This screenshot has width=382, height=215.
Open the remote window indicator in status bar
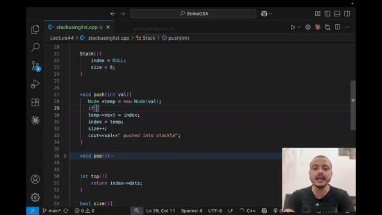point(33,211)
